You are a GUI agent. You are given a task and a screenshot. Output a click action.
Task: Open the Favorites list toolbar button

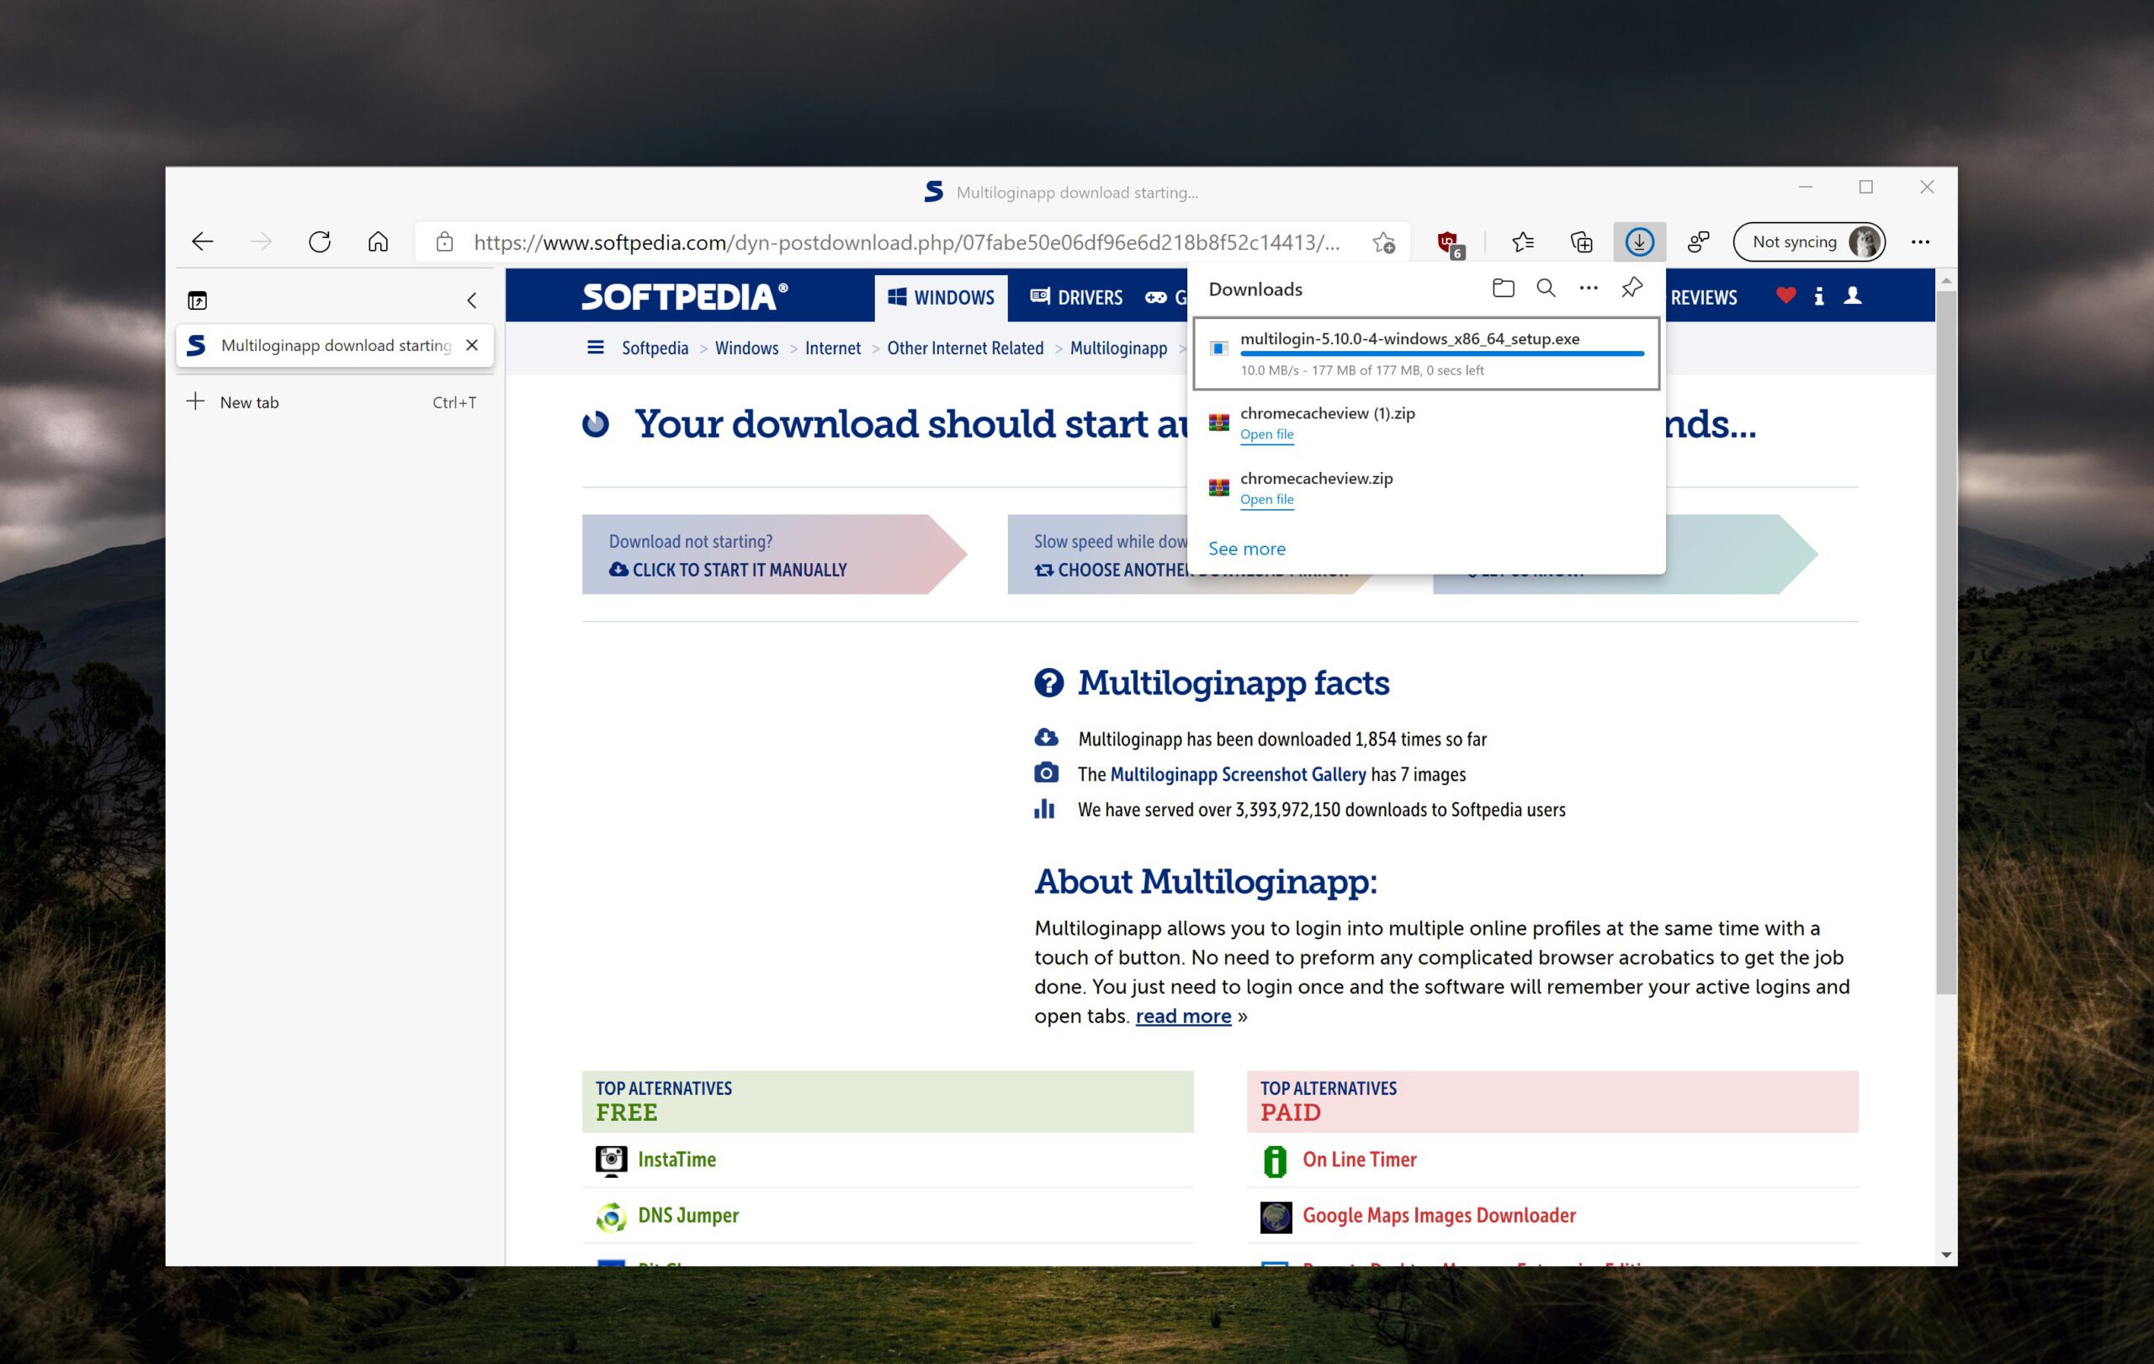[x=1522, y=241]
